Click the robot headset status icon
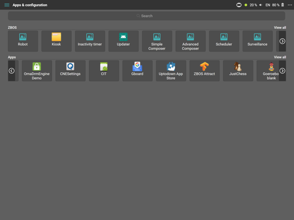 click(x=239, y=5)
